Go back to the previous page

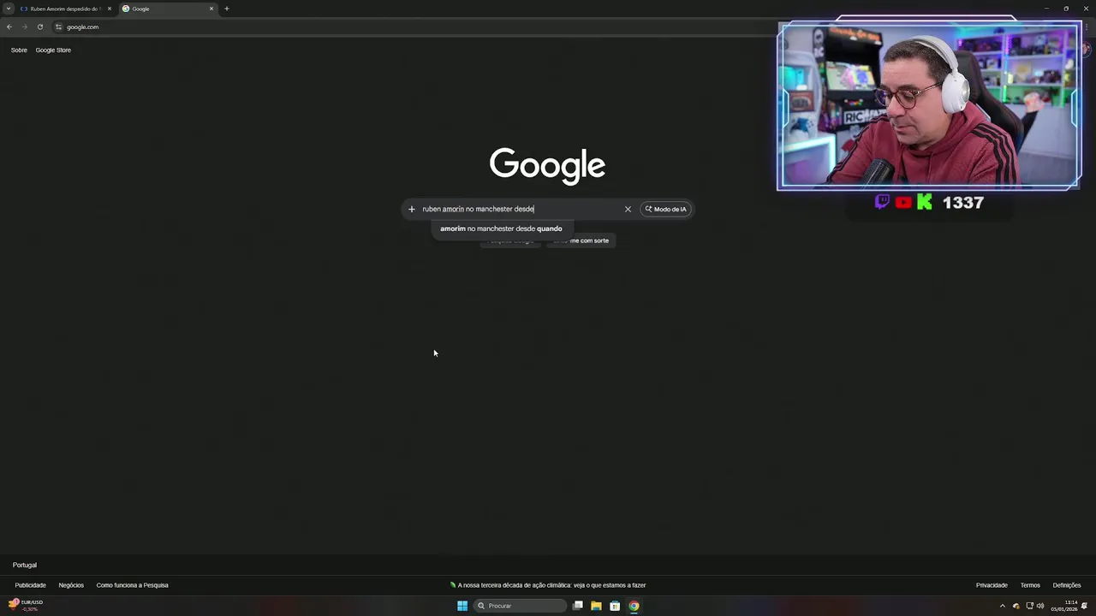tap(9, 27)
